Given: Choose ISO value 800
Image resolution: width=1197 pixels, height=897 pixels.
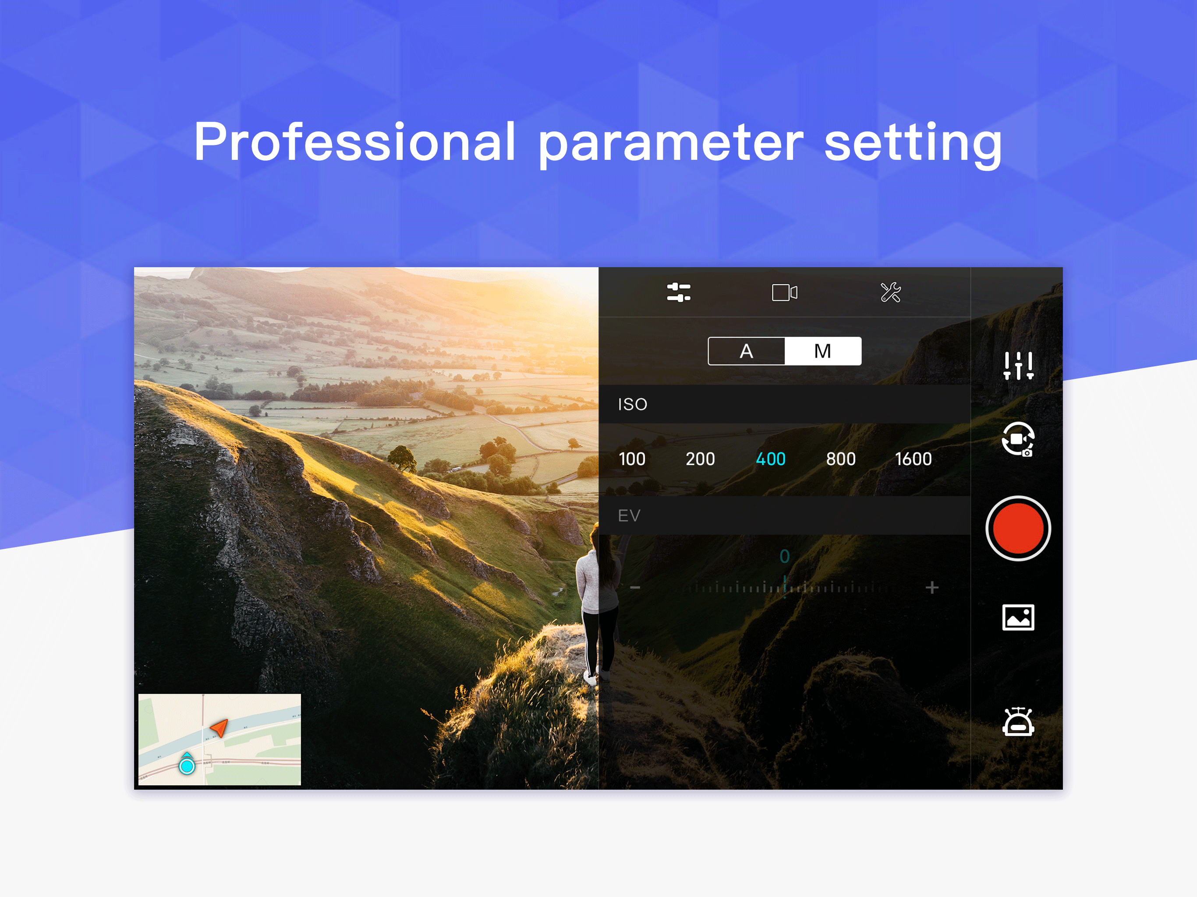Looking at the screenshot, I should (840, 459).
